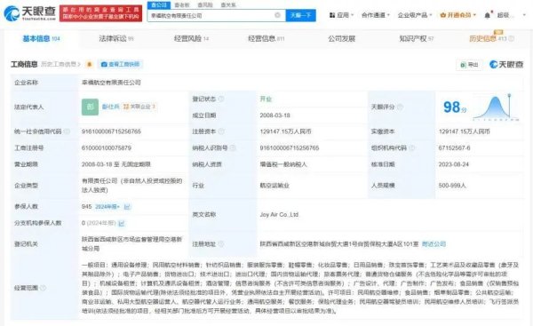The height and width of the screenshot is (326, 533).
Task: Click the 企业名称 value 幸福航空有限责任公司
Action: [x=111, y=83]
